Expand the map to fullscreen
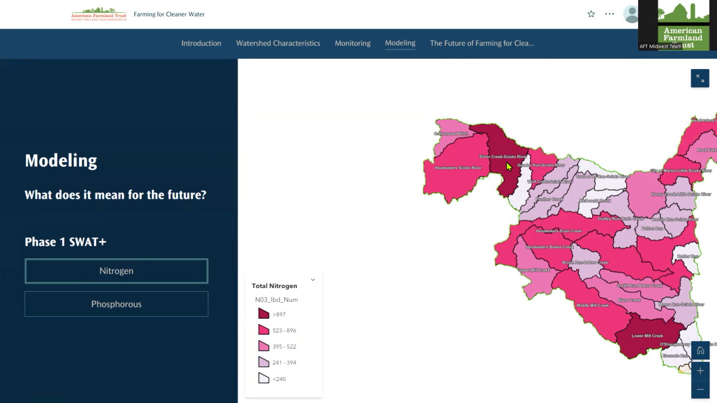This screenshot has height=403, width=717. pos(700,78)
